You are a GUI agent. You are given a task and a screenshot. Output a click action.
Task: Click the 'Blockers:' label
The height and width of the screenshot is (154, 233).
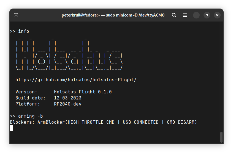coord(22,122)
